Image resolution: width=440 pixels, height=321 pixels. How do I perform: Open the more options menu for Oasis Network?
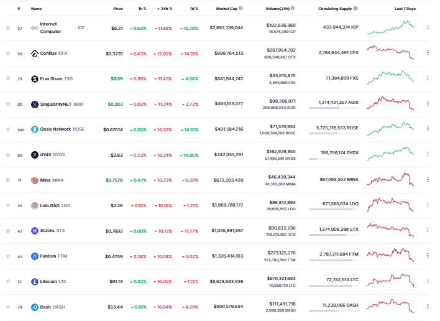pyautogui.click(x=428, y=128)
